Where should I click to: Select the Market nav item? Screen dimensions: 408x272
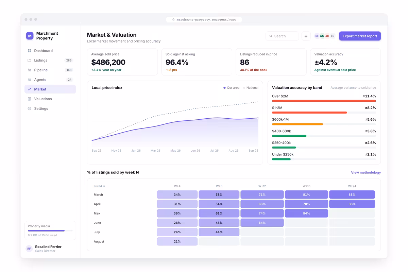[50, 89]
